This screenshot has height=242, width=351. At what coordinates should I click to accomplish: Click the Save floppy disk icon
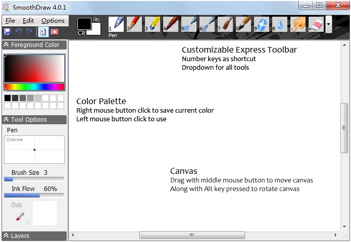point(7,31)
